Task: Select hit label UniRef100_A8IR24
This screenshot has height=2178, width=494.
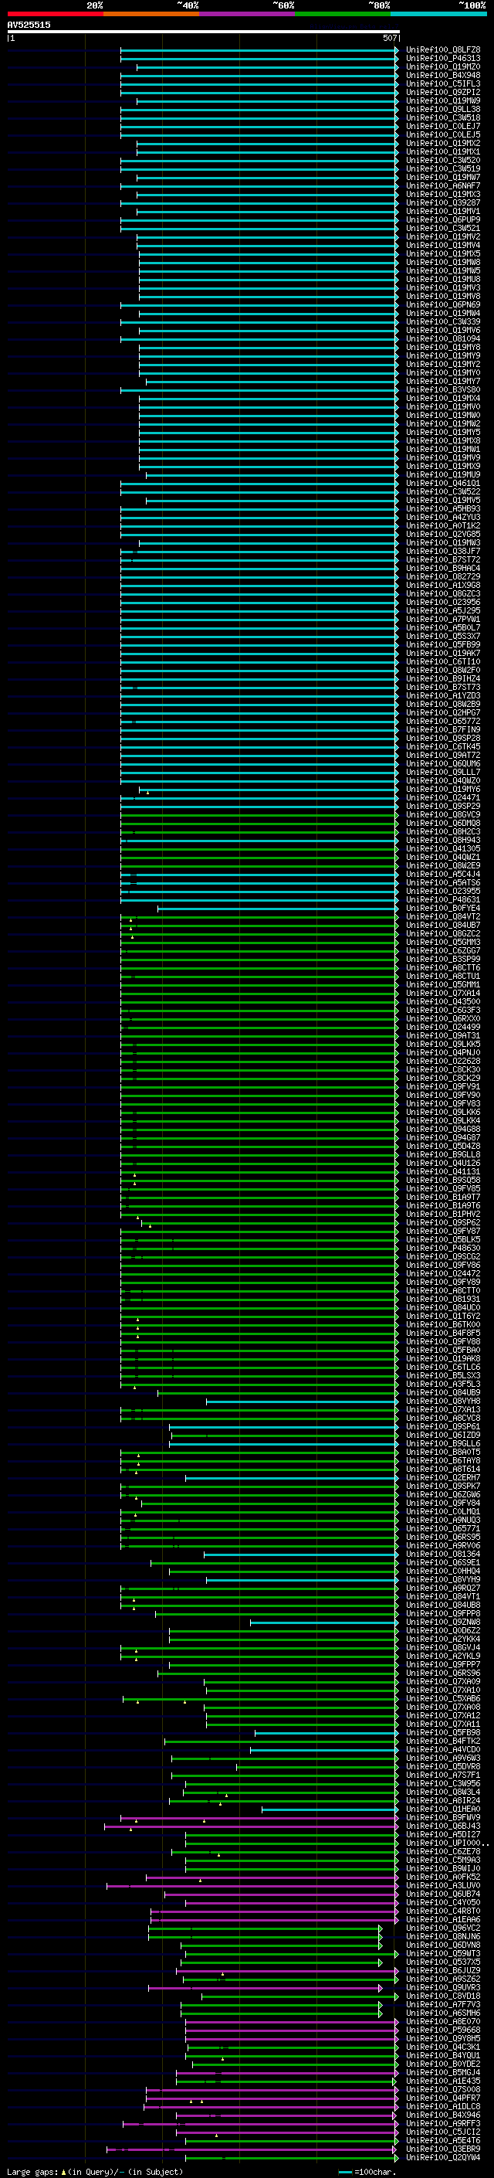Action: (443, 1800)
